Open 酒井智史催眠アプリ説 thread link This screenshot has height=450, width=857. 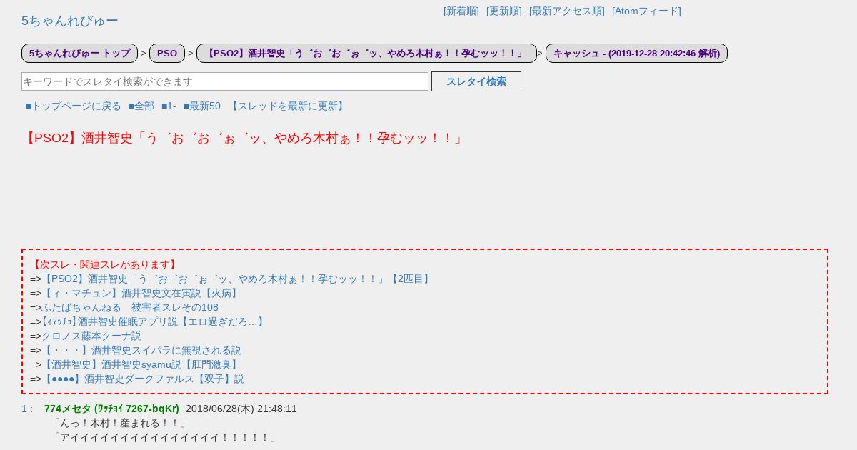[155, 321]
